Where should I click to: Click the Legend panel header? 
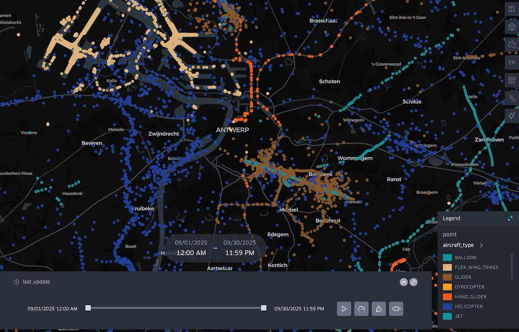tap(451, 218)
